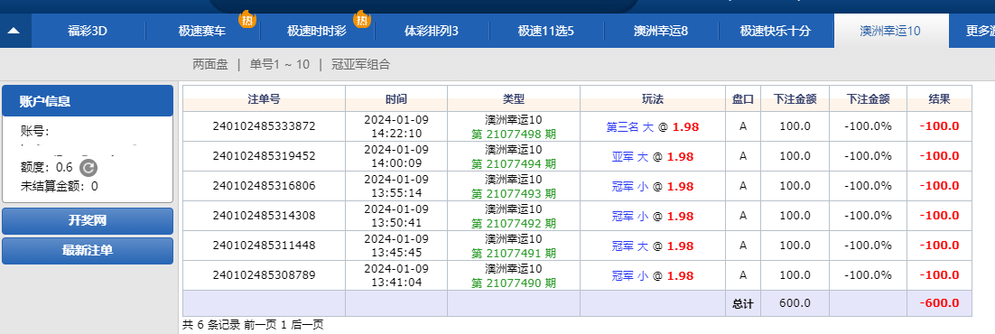
Task: Click the 冠军 大 @ 1.98 bet
Action: 652,246
